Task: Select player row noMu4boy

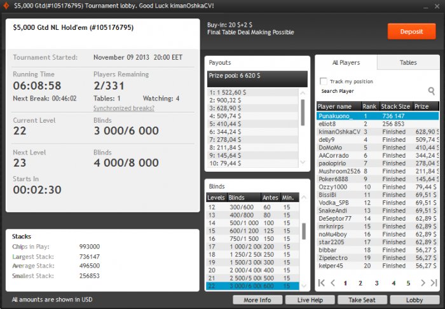Action: pos(378,235)
